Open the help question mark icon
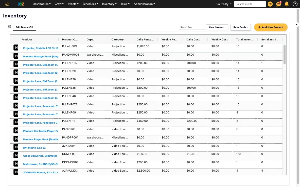This screenshot has width=300, height=187. 294,4
